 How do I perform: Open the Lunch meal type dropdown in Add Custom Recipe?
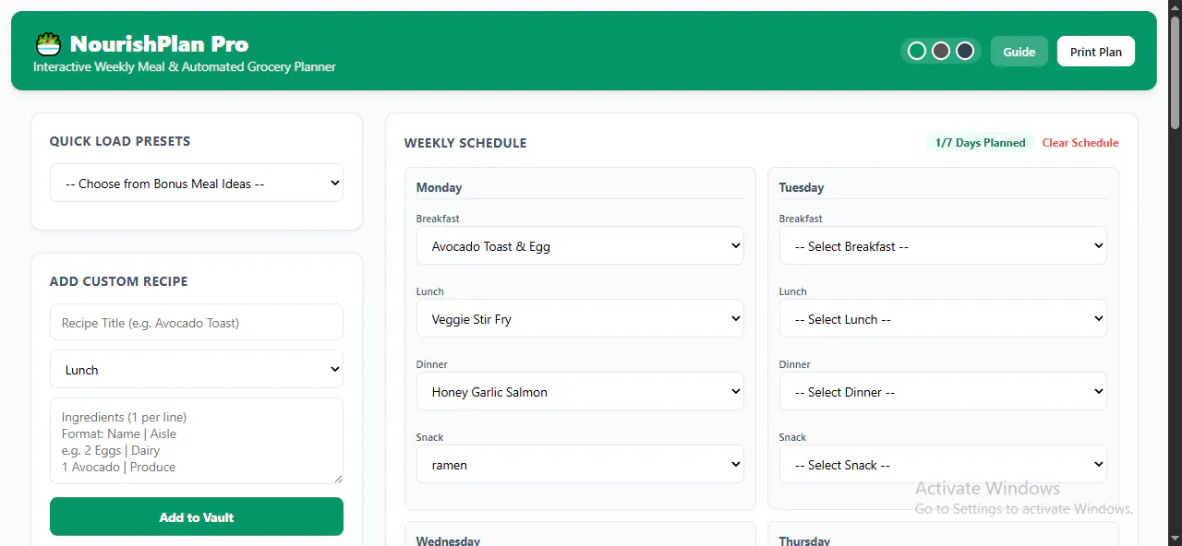pyautogui.click(x=197, y=370)
